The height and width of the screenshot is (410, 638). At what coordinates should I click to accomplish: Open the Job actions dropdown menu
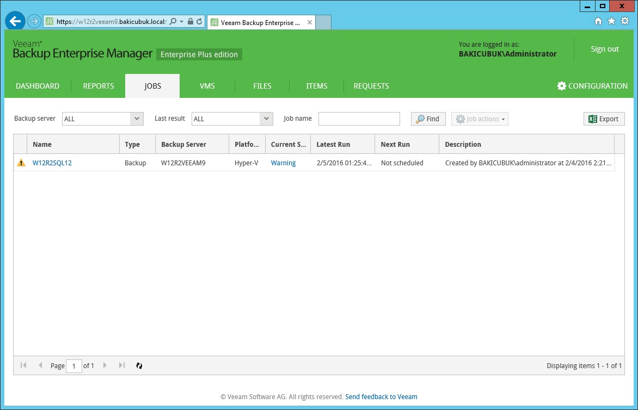tap(480, 119)
